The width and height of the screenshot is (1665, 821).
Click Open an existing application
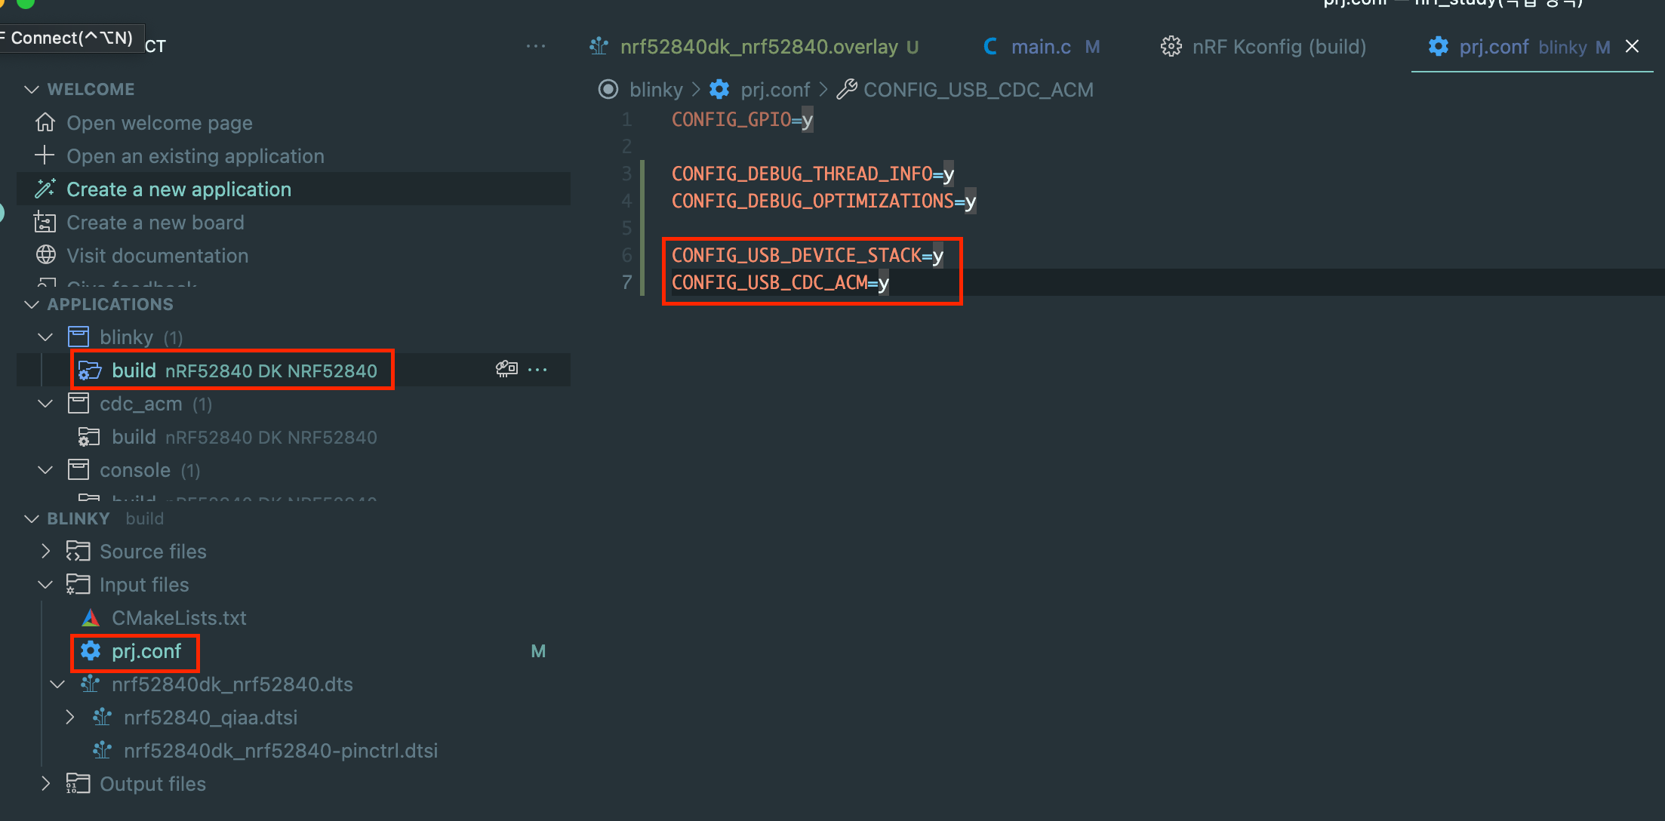195,156
